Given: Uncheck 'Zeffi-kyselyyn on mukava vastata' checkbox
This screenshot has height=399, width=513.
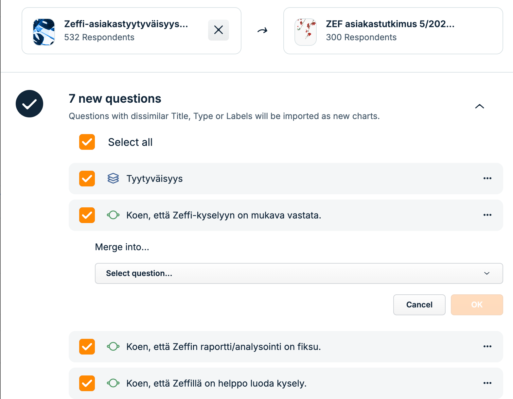Looking at the screenshot, I should 87,215.
